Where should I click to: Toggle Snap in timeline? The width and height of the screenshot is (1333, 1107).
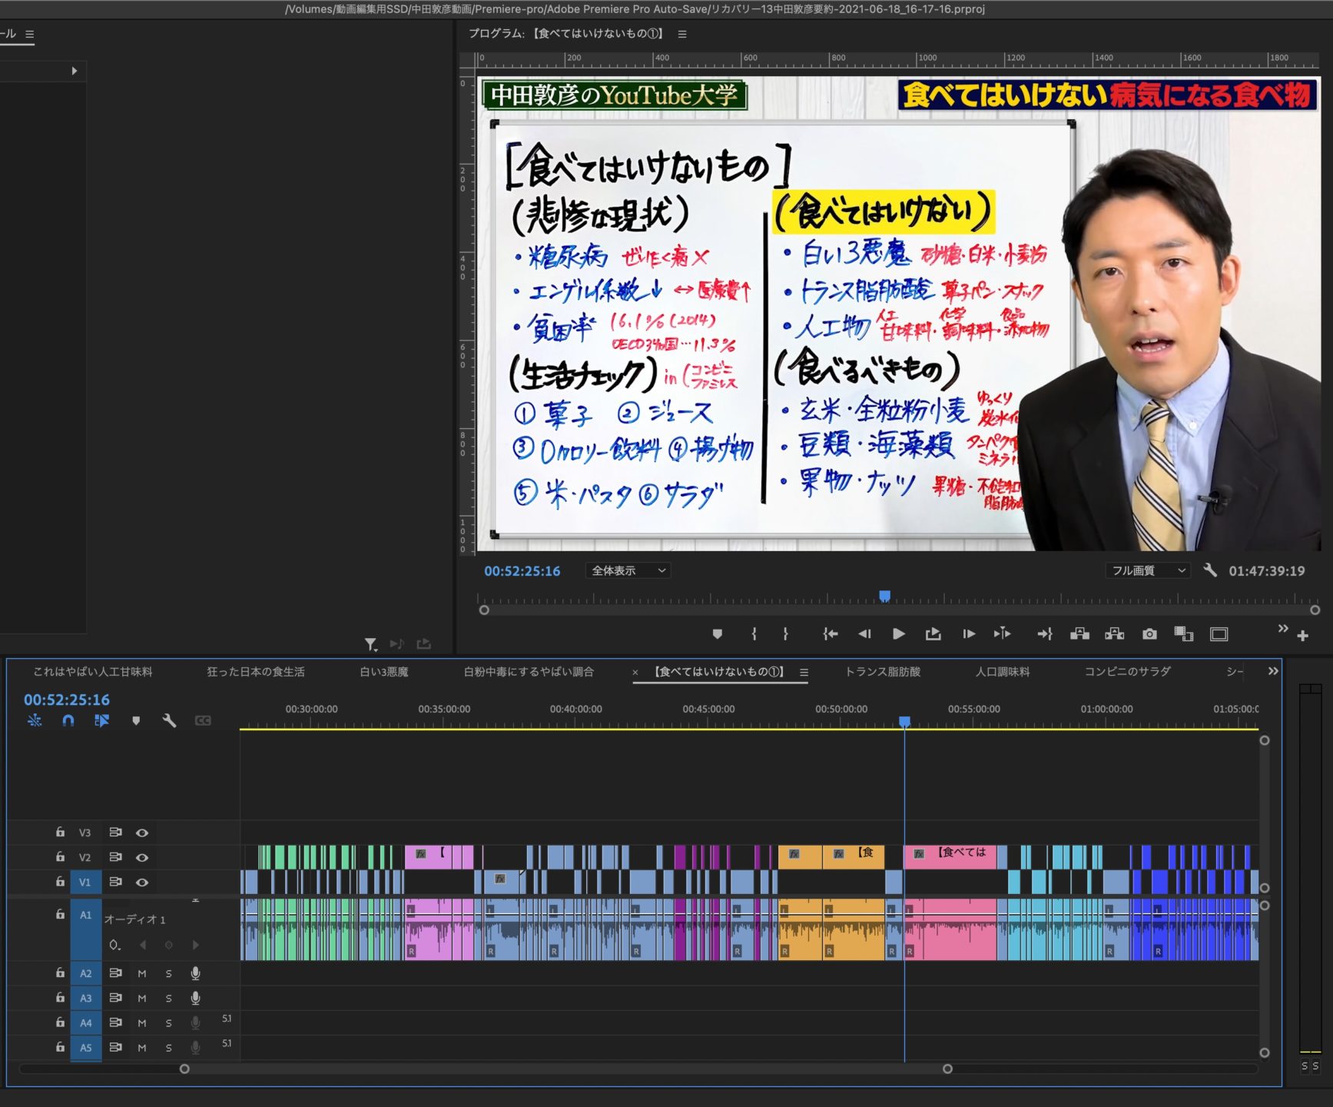68,720
